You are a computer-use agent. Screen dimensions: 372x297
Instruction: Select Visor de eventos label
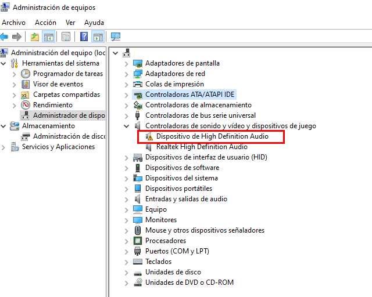click(58, 84)
